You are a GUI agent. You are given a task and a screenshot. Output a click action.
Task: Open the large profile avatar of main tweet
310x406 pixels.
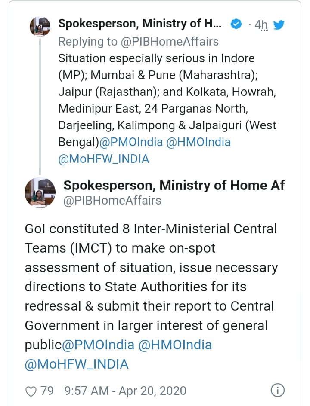[x=40, y=192]
